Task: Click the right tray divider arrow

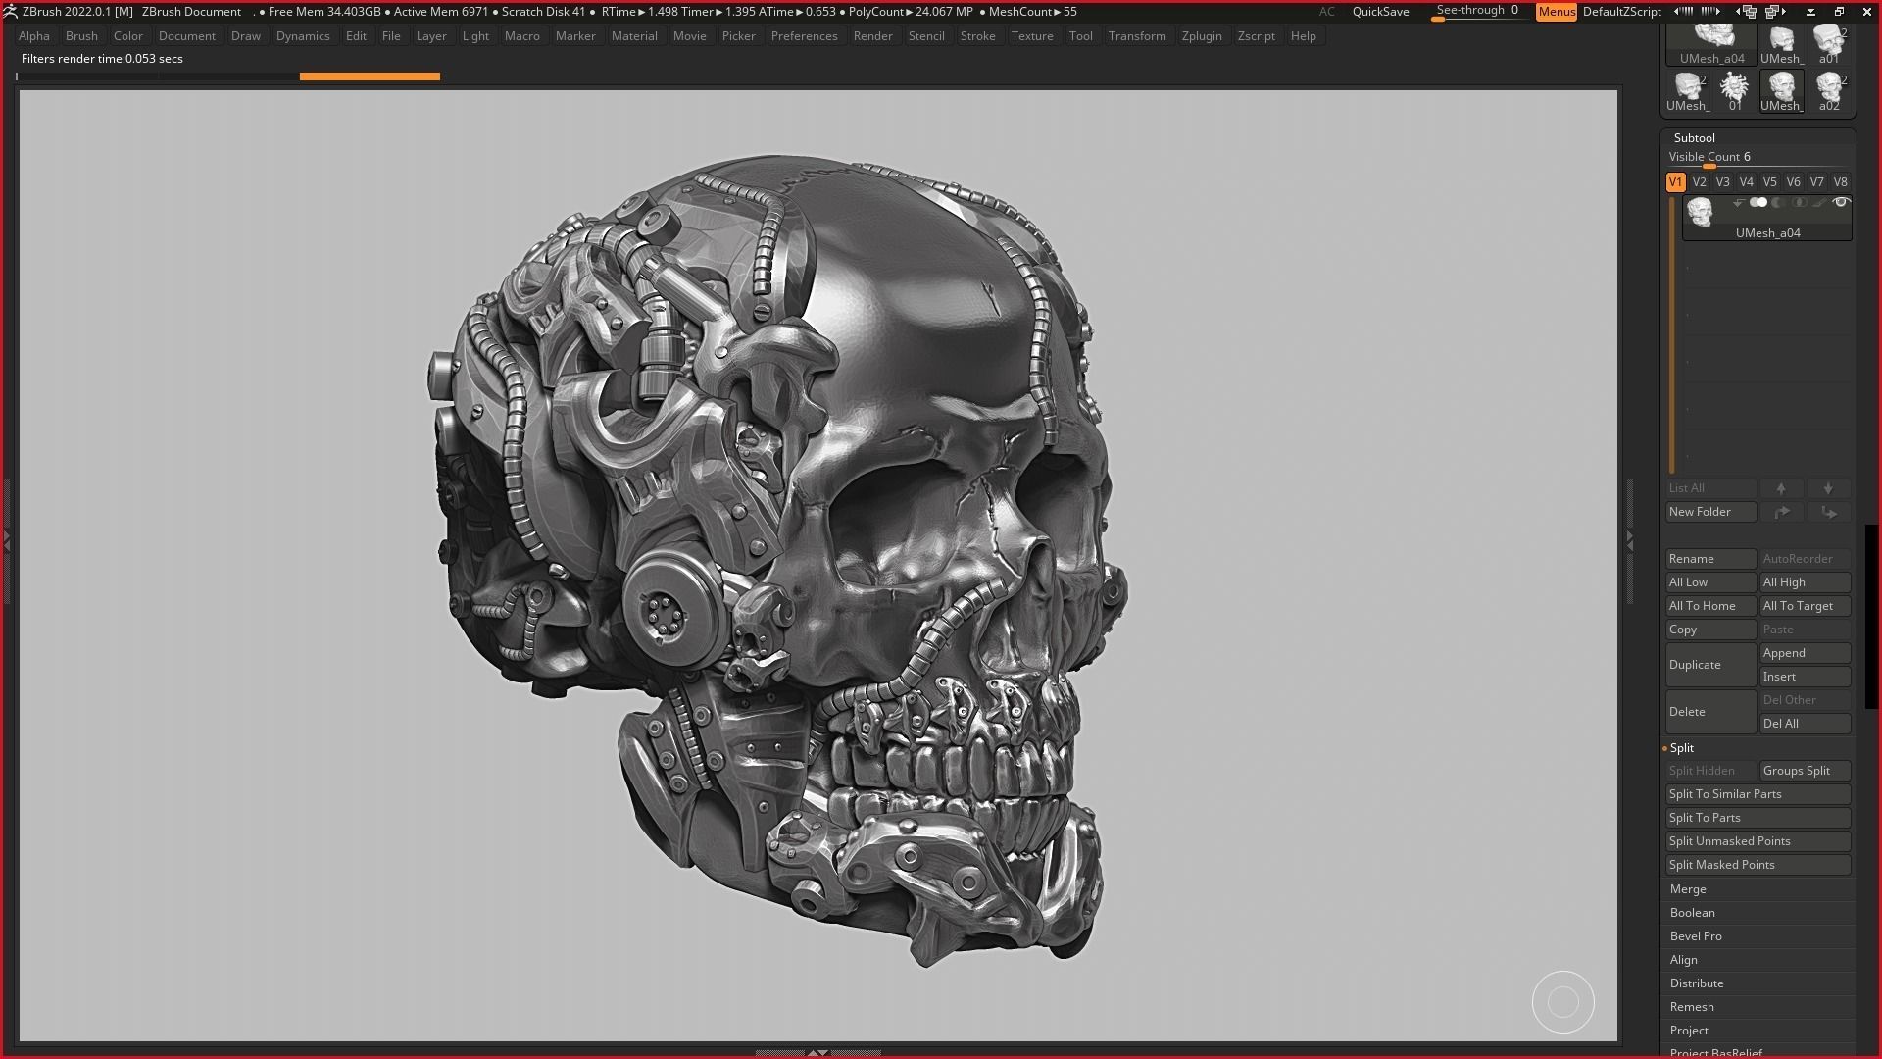Action: [x=1629, y=540]
